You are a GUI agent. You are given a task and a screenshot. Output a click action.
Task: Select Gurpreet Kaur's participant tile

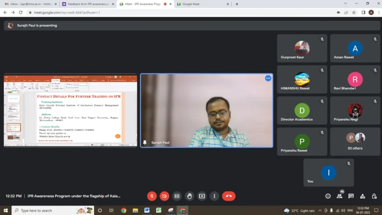pyautogui.click(x=302, y=48)
